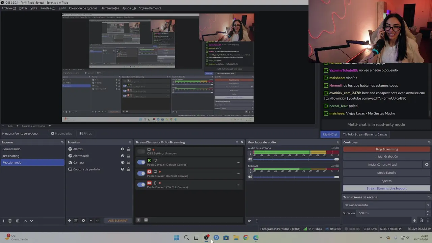Undock the Escenas panel
Screen dimensions: 432x243
(x=62, y=142)
